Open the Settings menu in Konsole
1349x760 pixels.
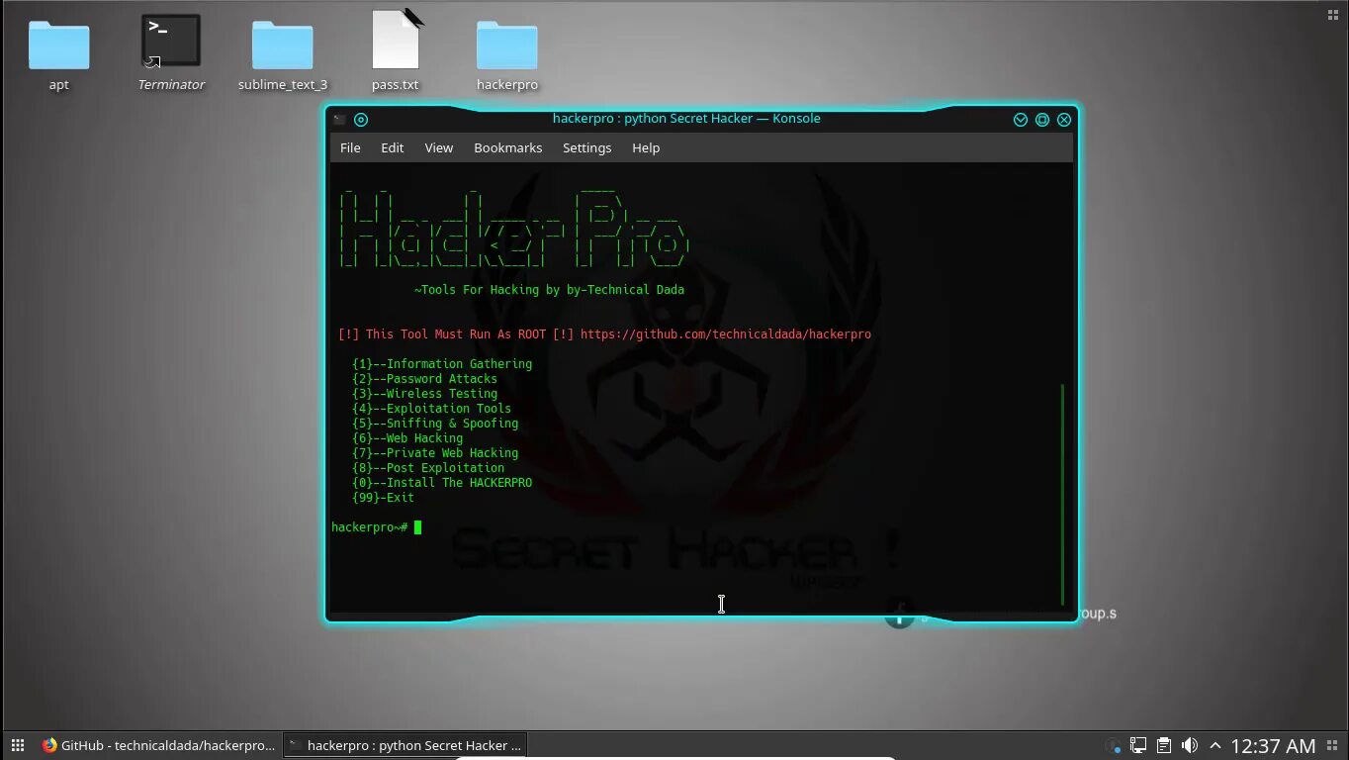click(x=587, y=147)
